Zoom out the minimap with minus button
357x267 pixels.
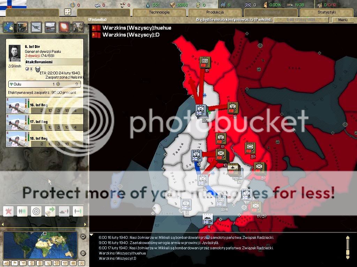coord(83,253)
